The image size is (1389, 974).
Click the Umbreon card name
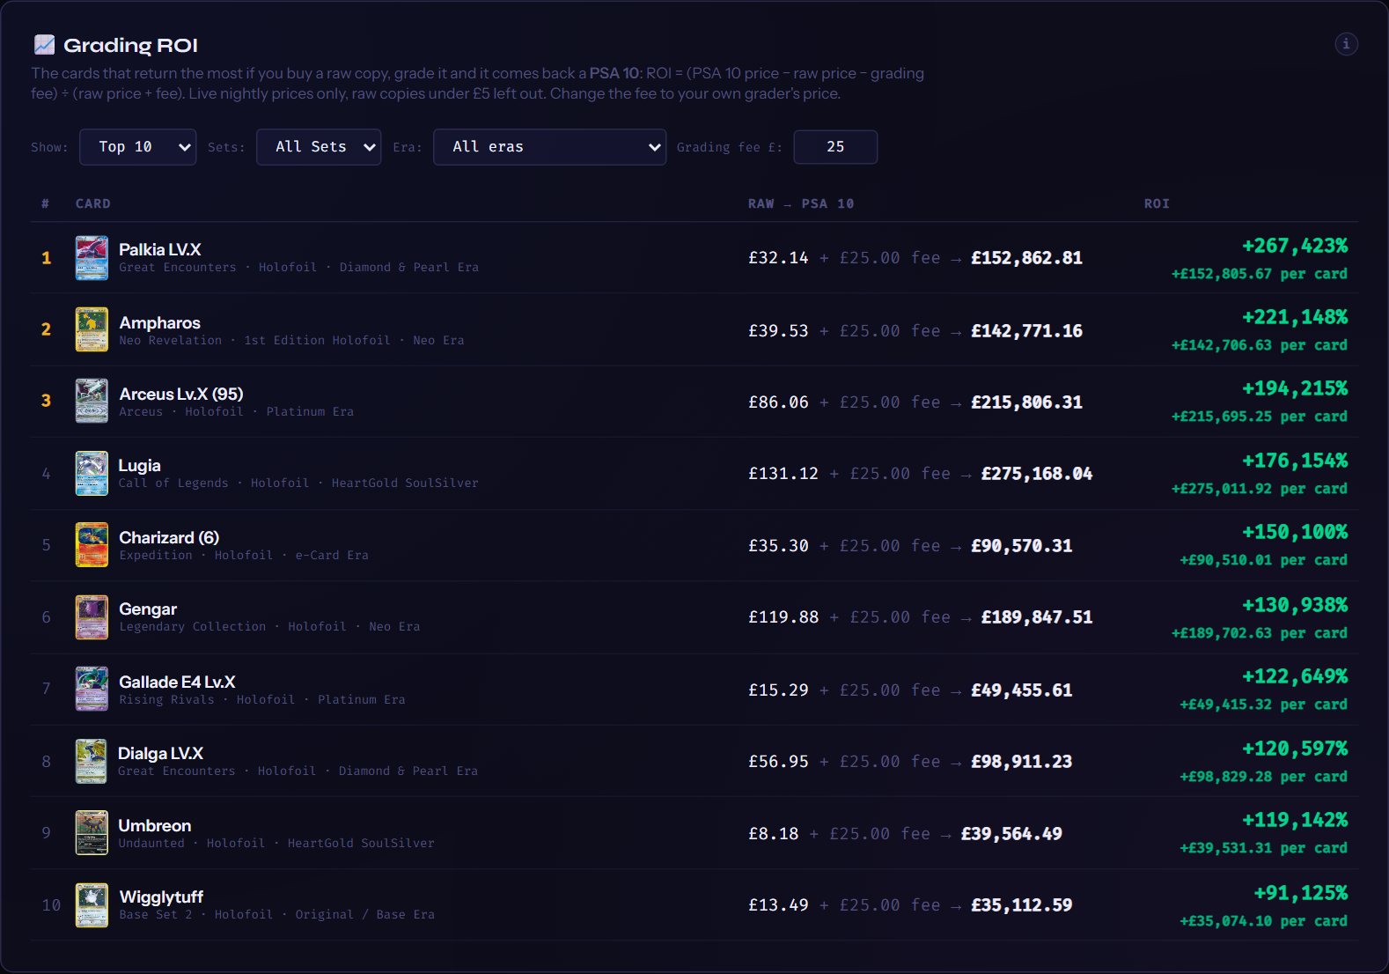coord(155,826)
